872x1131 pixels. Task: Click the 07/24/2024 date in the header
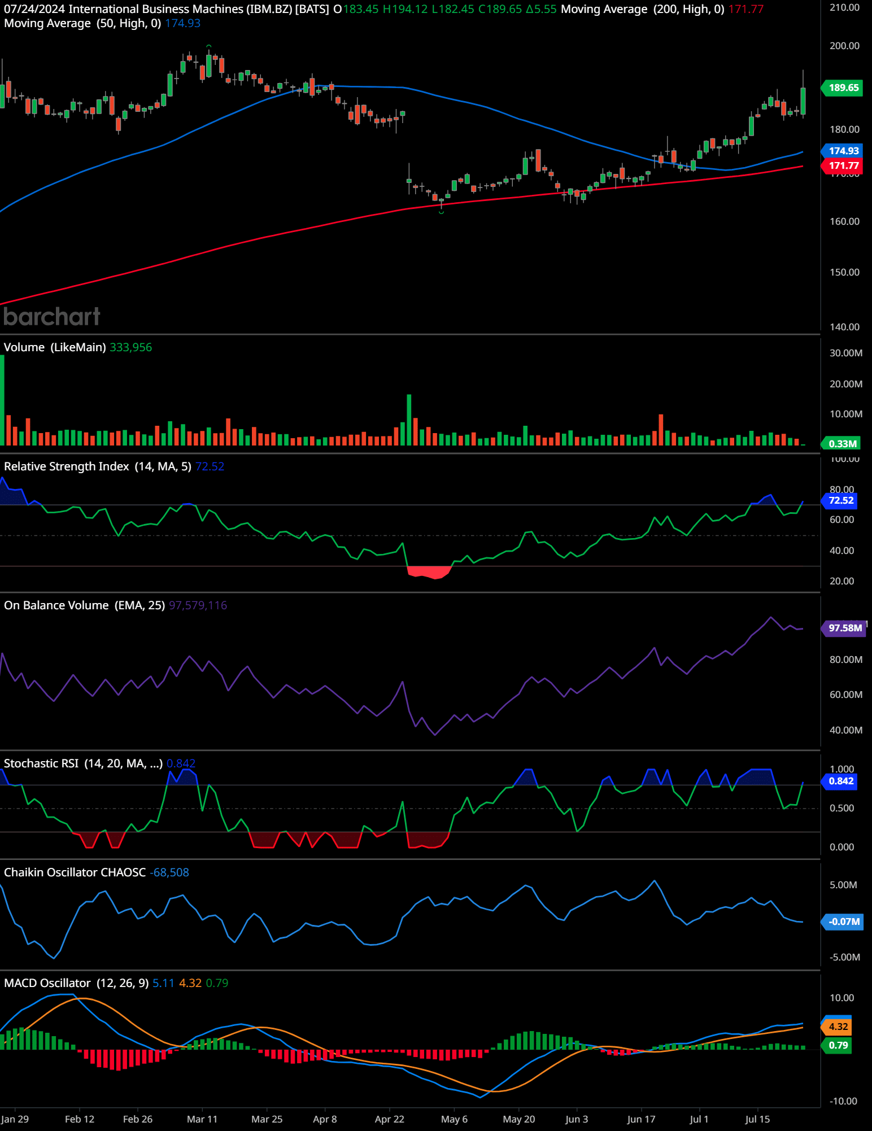[x=34, y=9]
